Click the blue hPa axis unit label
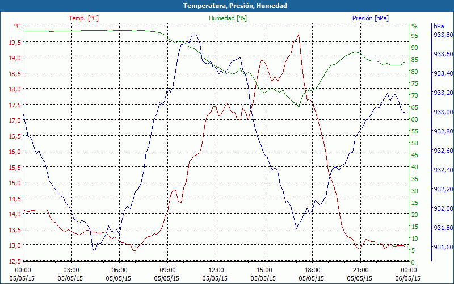Screen dimensions: 454x284 (x=439, y=26)
